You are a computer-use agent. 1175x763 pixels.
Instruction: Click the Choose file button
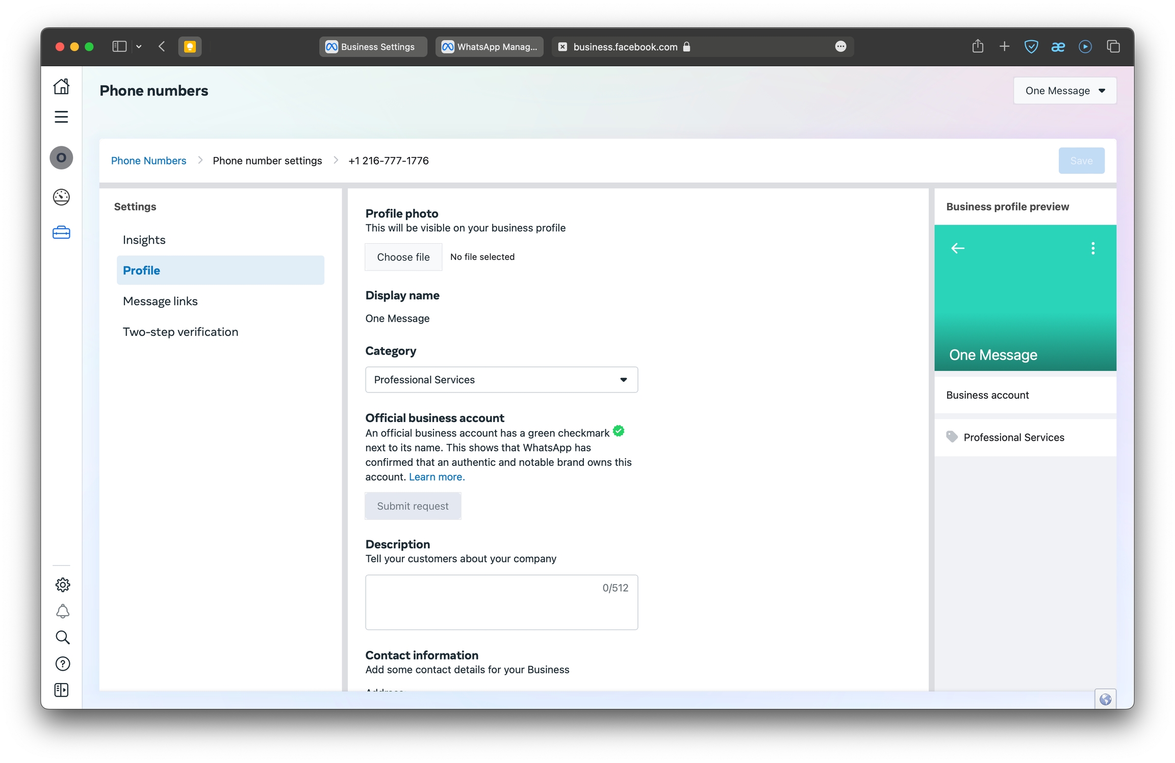(x=403, y=257)
